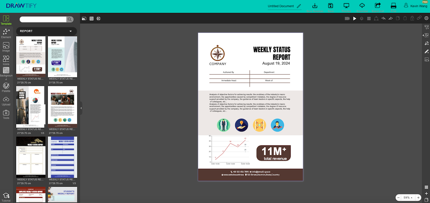The width and height of the screenshot is (430, 203).
Task: Add a new page with plus icon
Action: tap(426, 193)
